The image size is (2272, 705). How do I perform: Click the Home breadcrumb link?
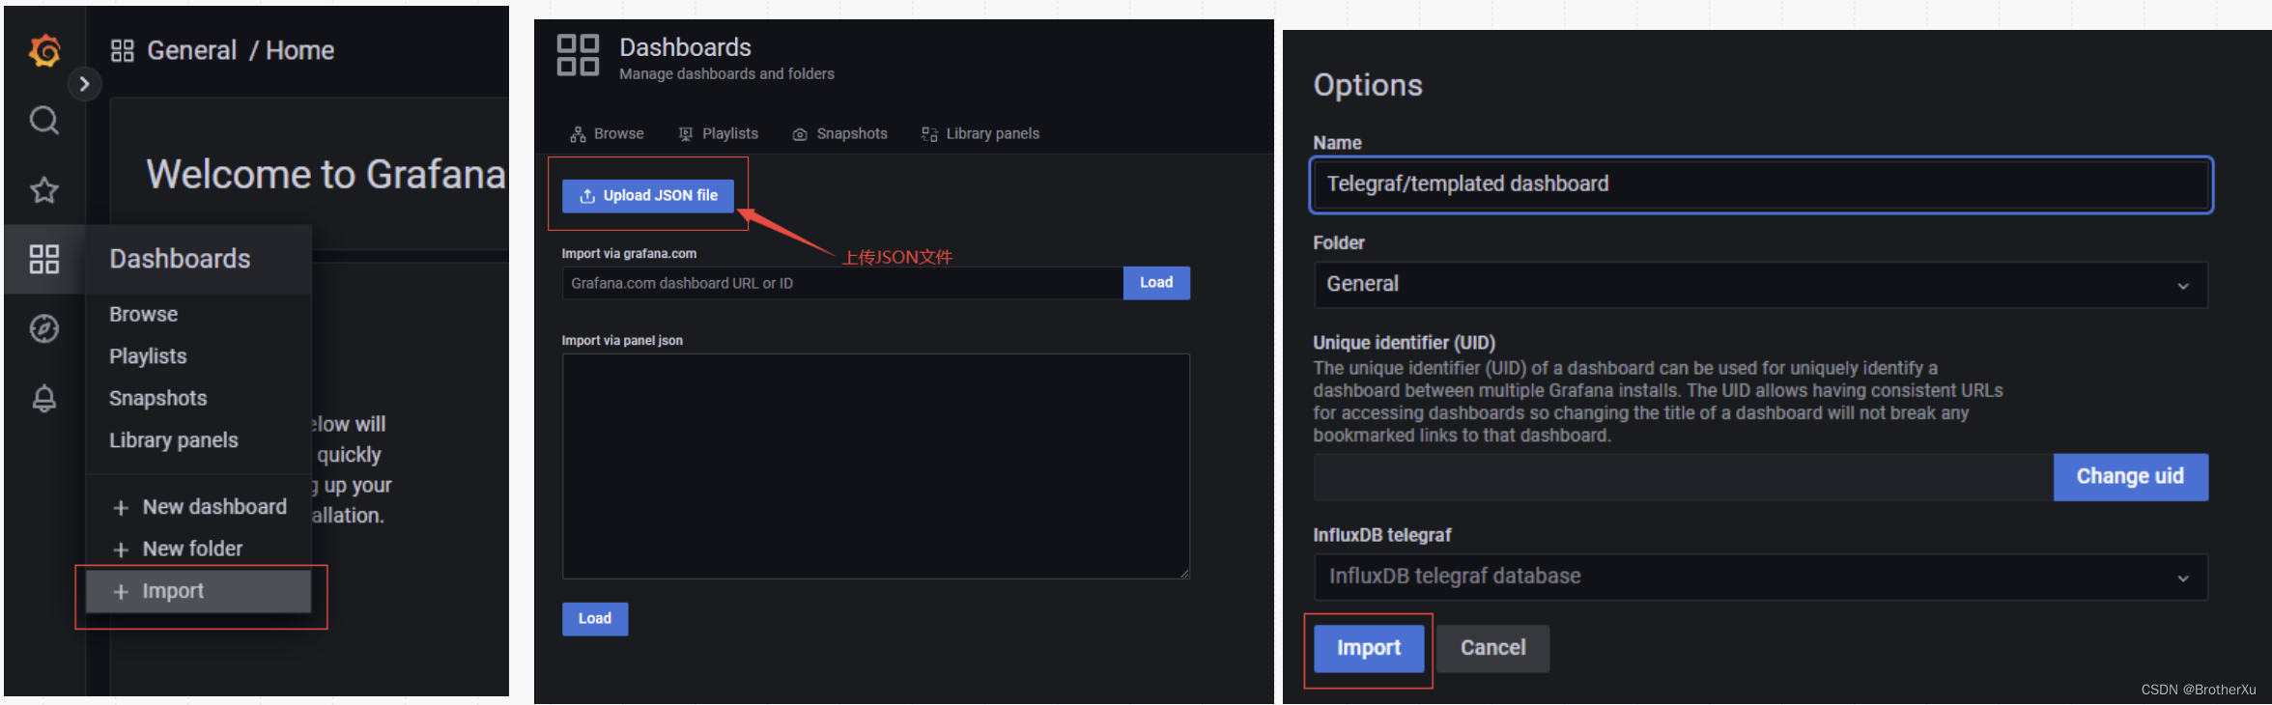(299, 50)
